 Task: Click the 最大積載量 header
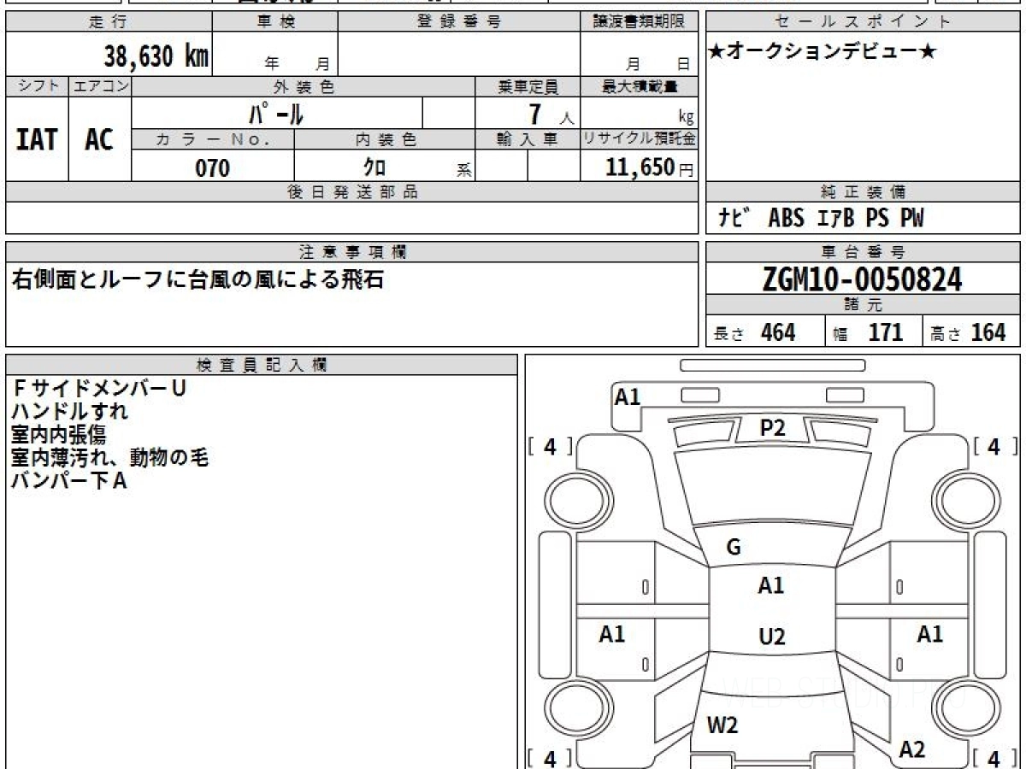(639, 86)
